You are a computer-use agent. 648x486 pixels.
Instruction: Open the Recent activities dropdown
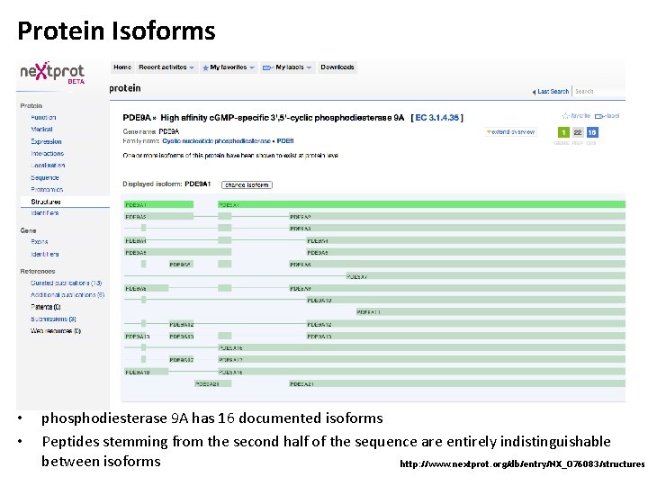(166, 67)
